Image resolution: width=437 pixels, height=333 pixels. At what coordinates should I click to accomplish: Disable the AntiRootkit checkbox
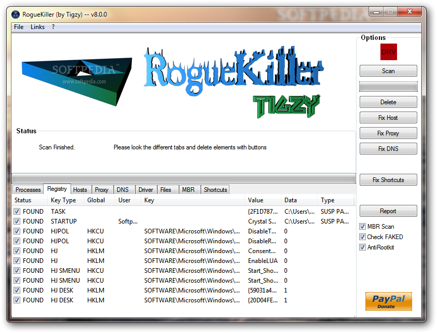(362, 247)
